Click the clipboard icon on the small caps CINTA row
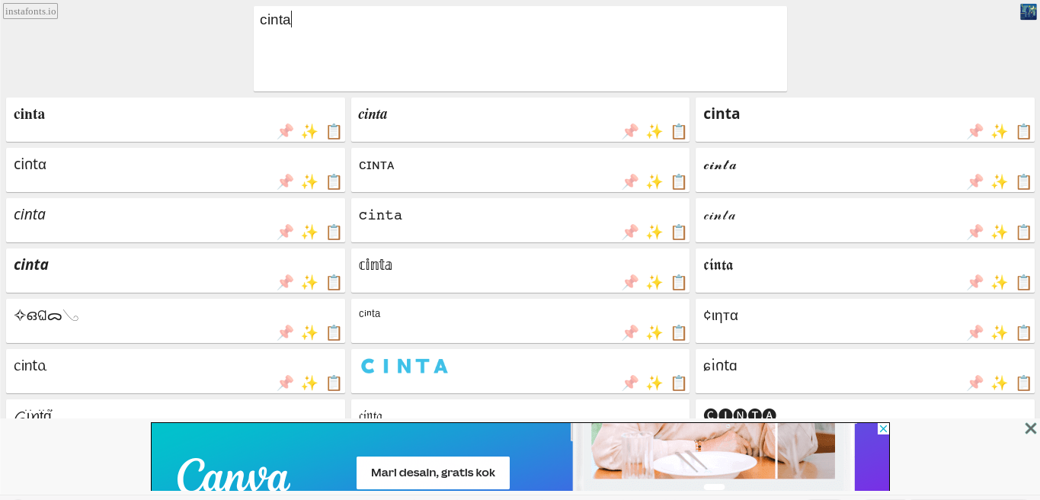Viewport: 1040px width, 500px height. tap(679, 181)
